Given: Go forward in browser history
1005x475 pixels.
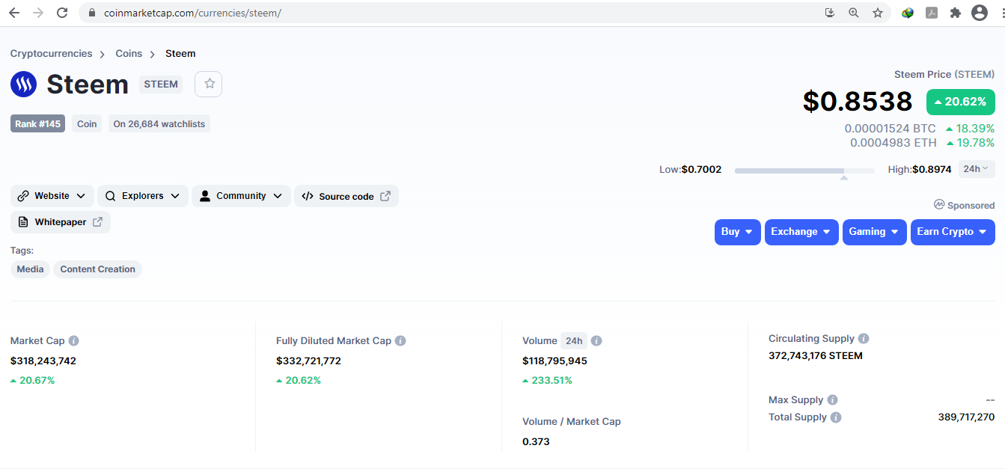Looking at the screenshot, I should point(38,13).
